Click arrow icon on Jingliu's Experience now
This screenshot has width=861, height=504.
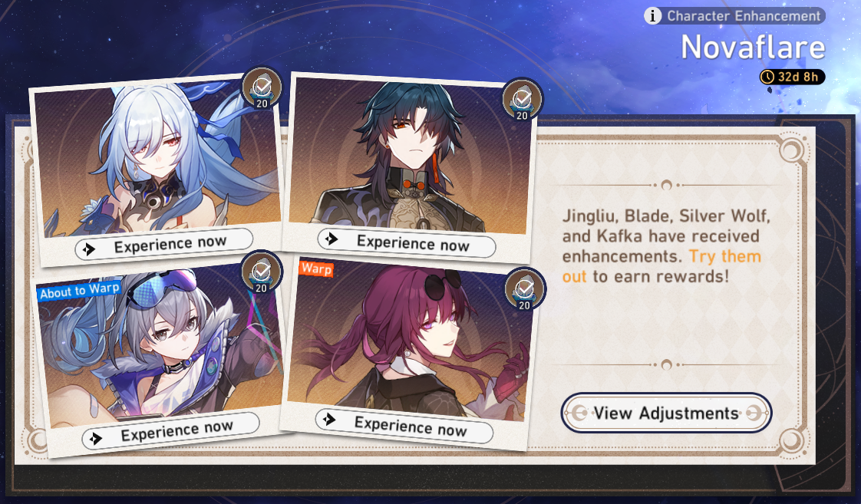tap(88, 250)
